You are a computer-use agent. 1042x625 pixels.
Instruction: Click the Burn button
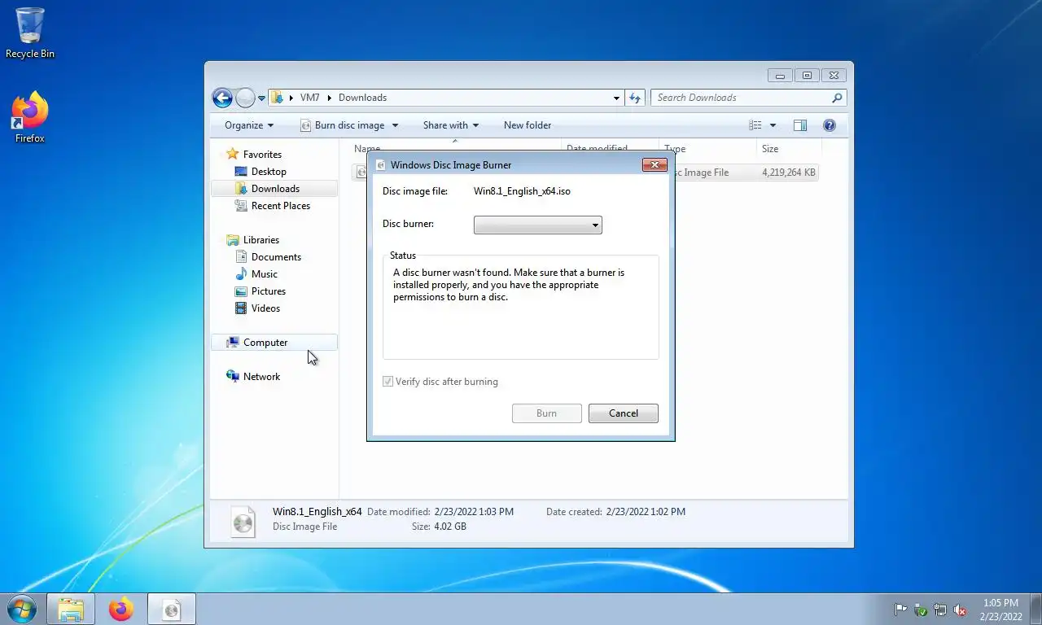546,413
